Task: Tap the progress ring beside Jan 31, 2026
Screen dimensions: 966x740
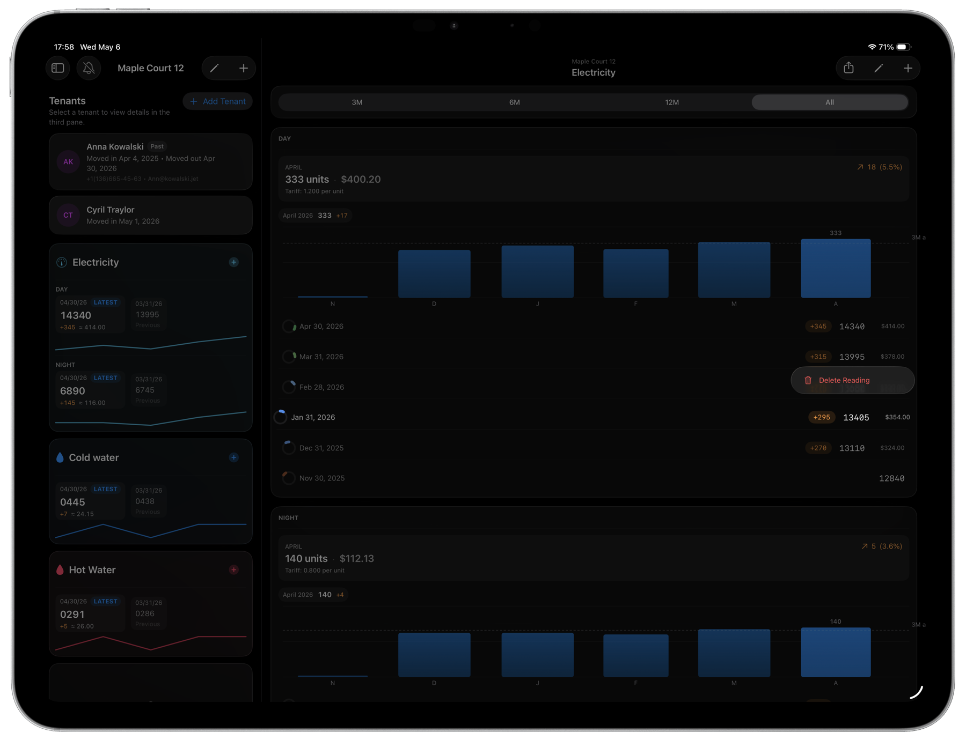Action: [x=281, y=417]
